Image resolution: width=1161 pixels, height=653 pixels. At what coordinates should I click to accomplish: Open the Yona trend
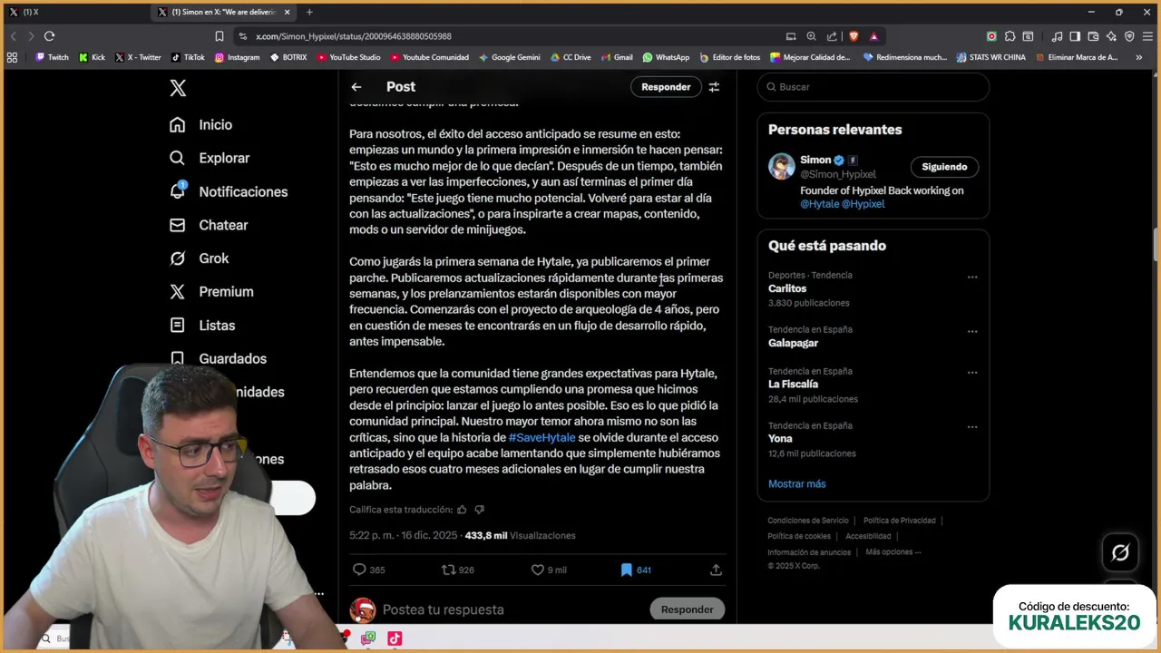tap(780, 439)
